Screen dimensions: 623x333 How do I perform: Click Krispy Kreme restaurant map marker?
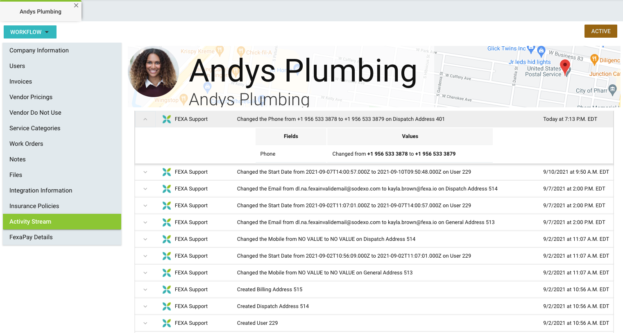coord(220,51)
